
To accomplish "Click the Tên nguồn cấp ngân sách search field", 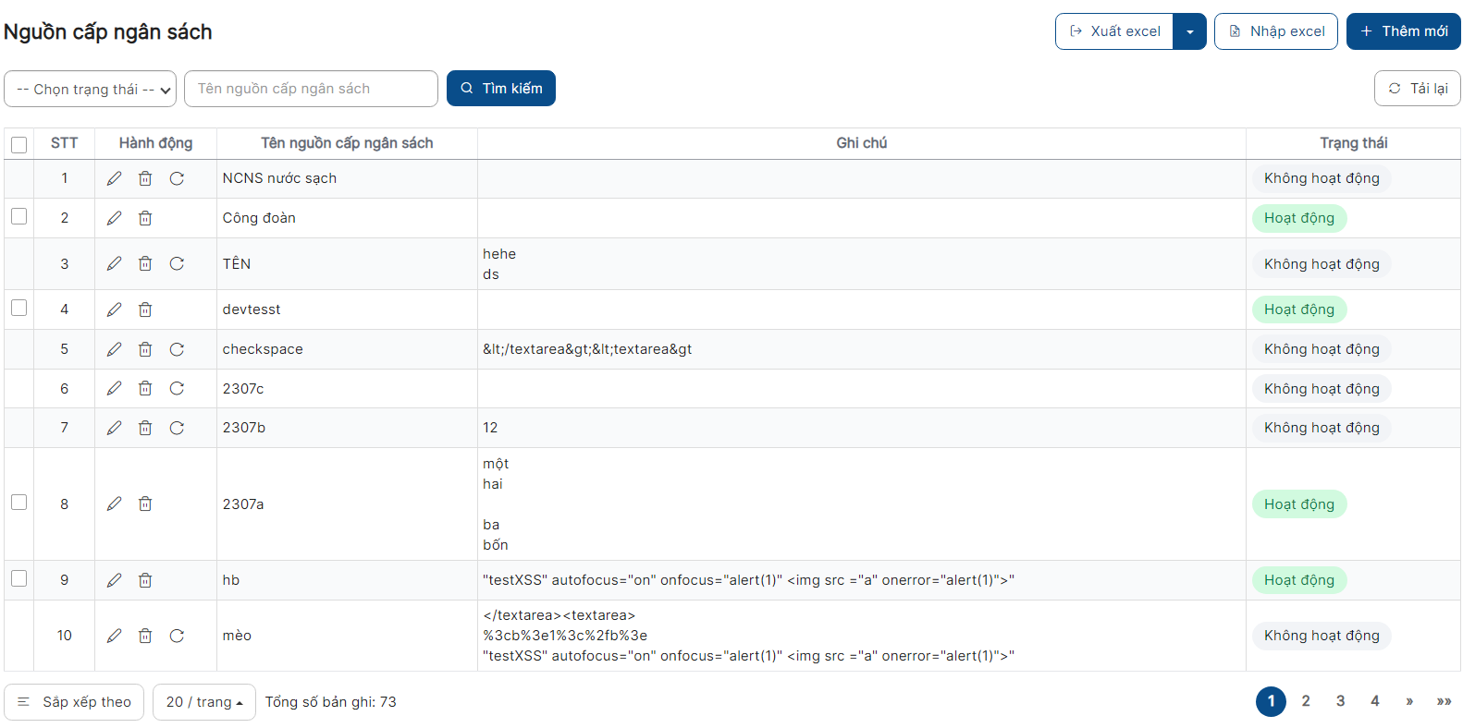I will [311, 89].
